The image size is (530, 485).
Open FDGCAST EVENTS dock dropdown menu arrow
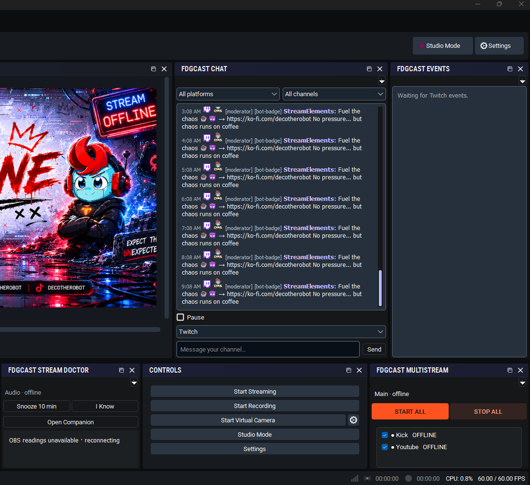click(522, 81)
